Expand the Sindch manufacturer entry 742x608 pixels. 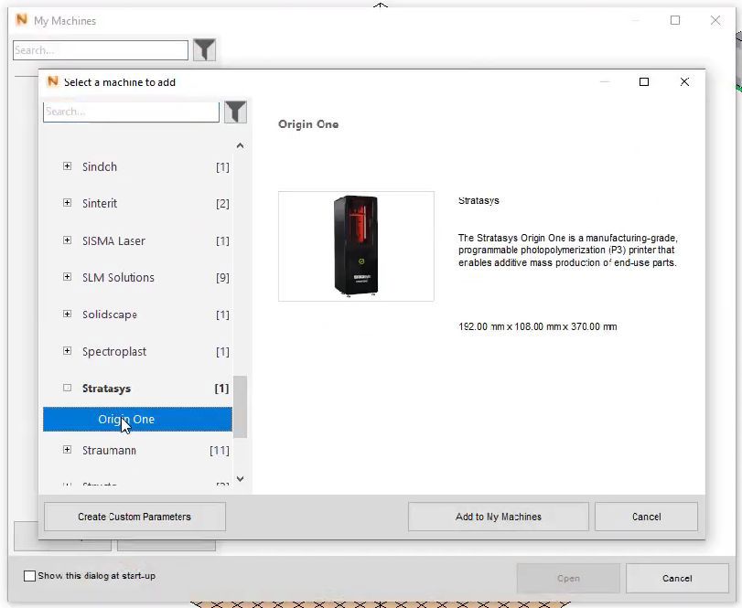coord(65,167)
